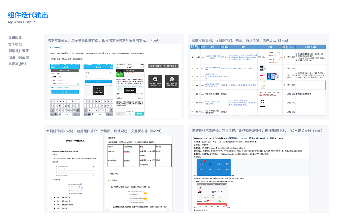Tap the back arrow in the book detail header
The height and width of the screenshot is (220, 339).
click(x=117, y=67)
